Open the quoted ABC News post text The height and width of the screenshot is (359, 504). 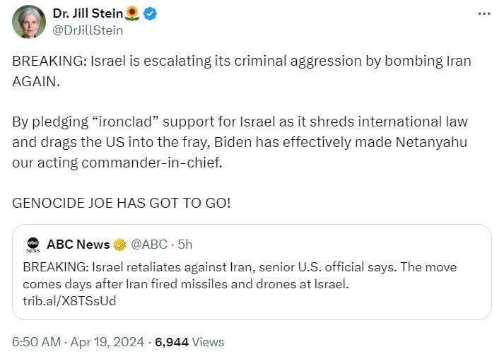[240, 276]
